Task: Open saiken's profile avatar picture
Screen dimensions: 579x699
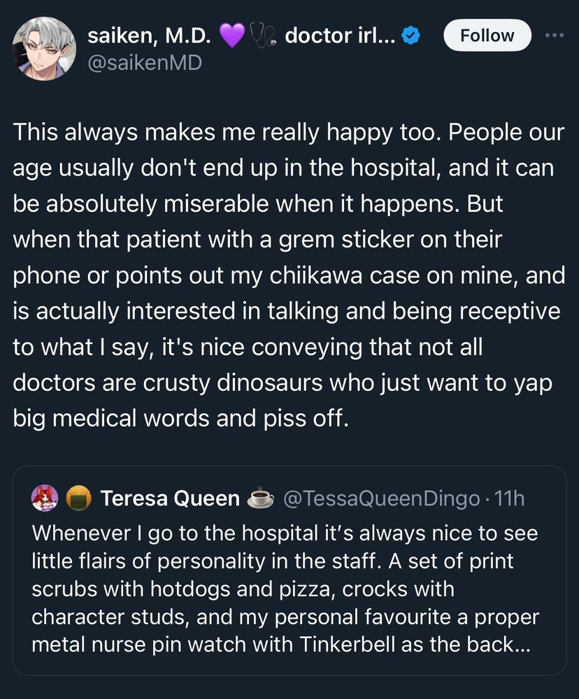Action: 44,48
